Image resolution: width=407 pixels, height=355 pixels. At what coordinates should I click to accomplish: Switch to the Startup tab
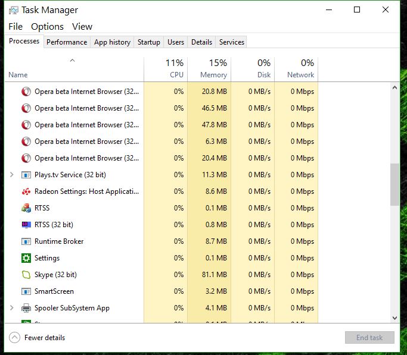click(148, 42)
